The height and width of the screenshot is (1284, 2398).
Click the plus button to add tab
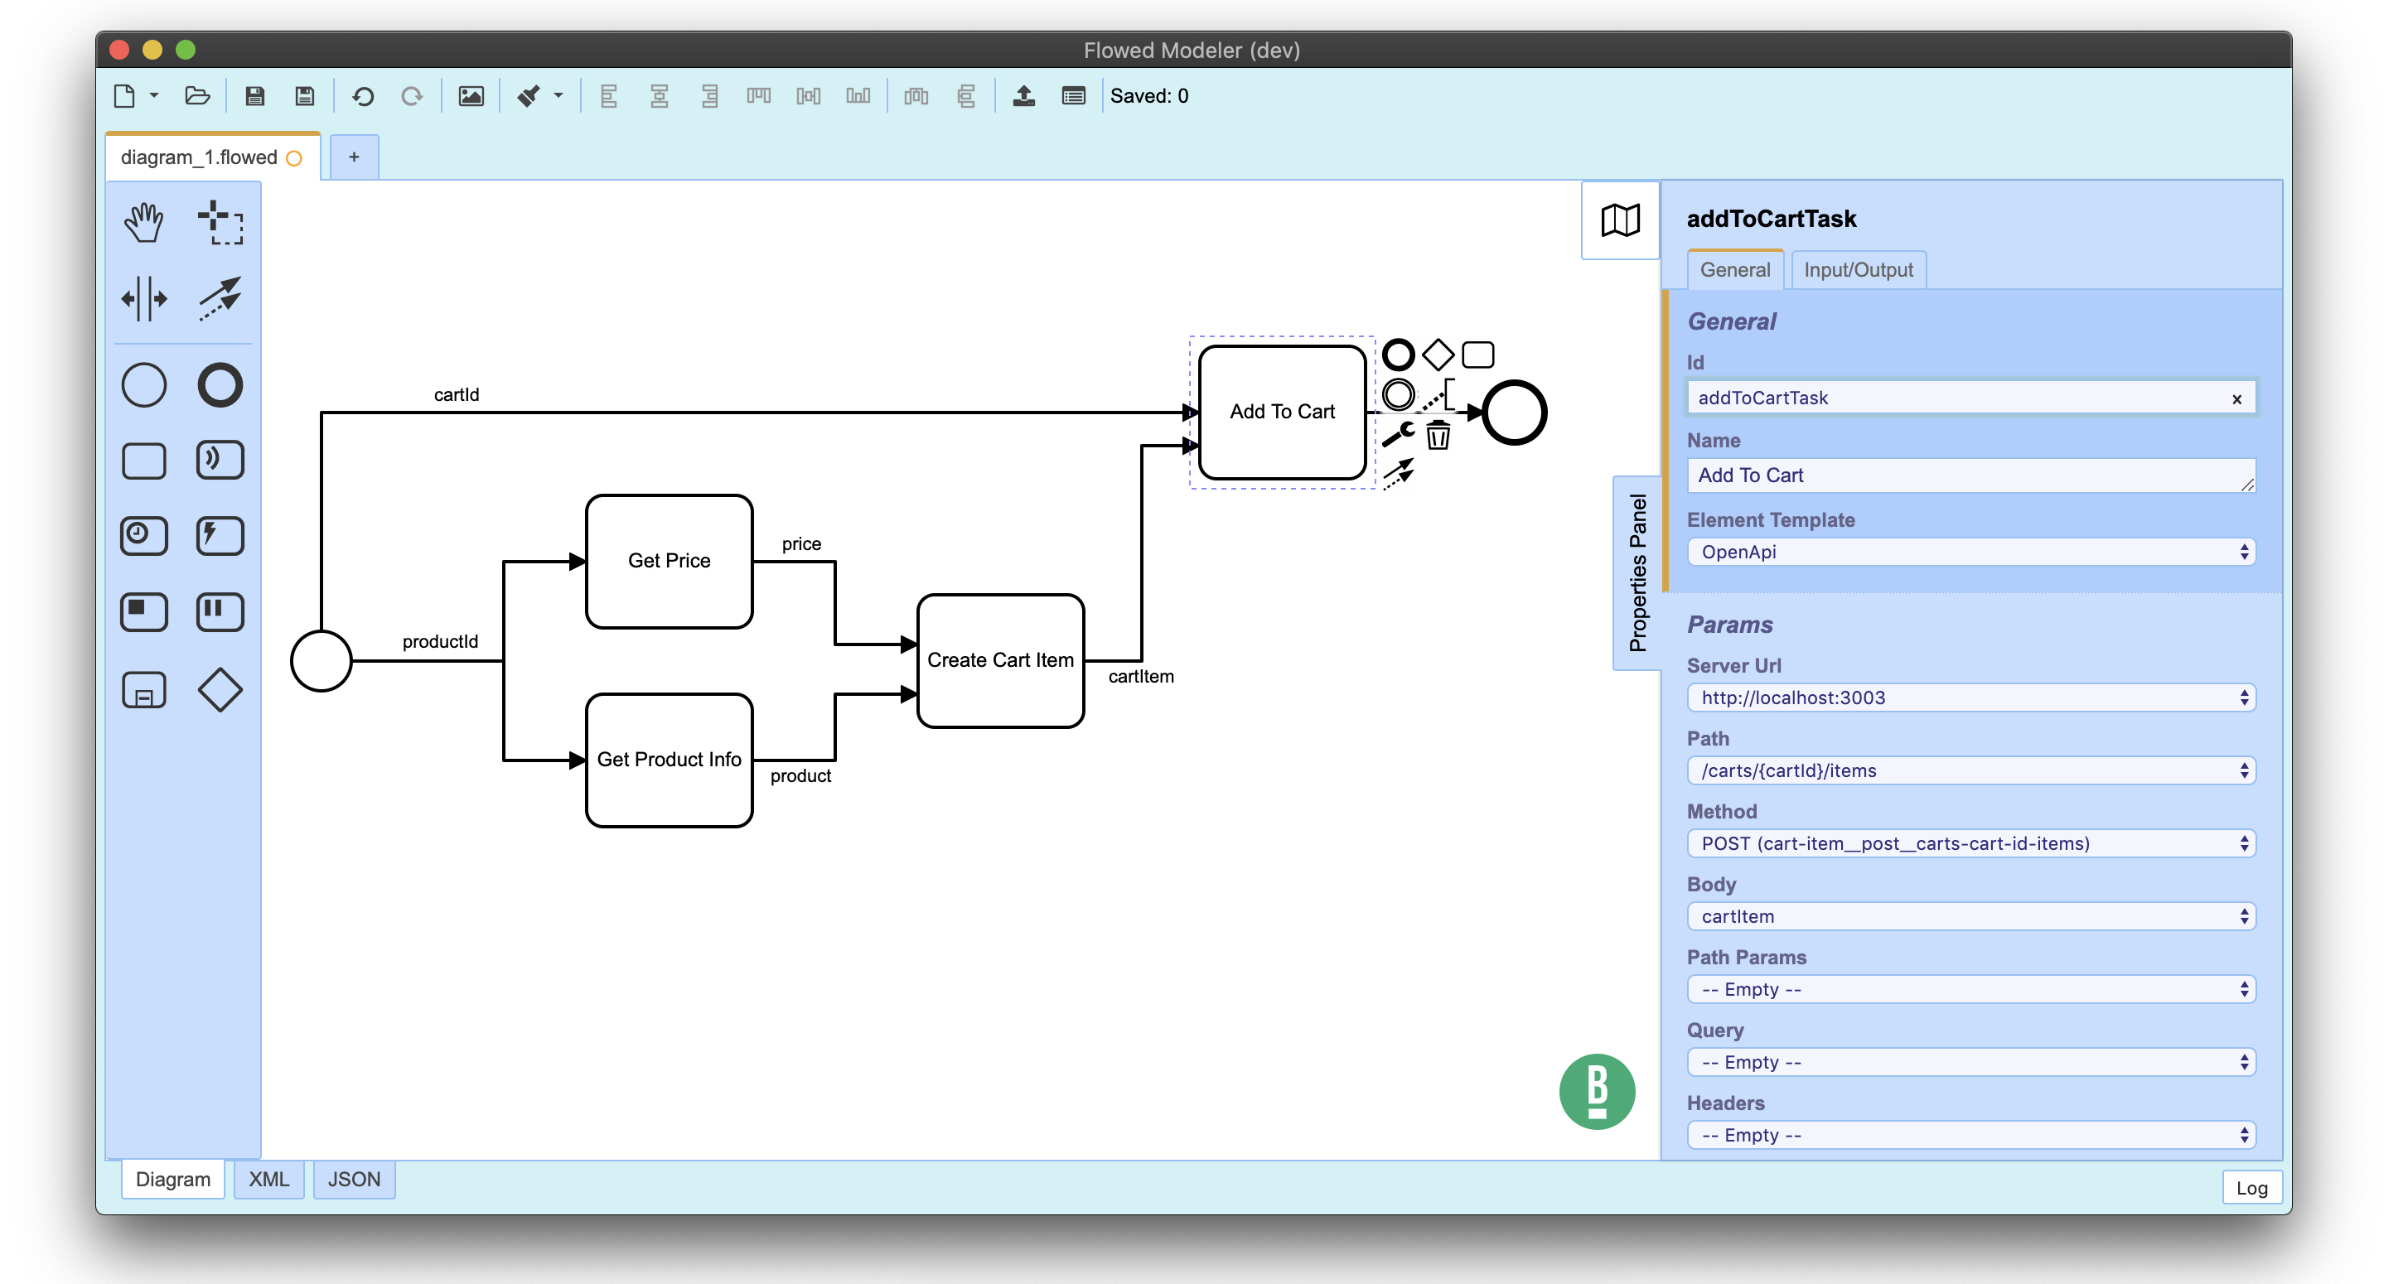[x=354, y=157]
